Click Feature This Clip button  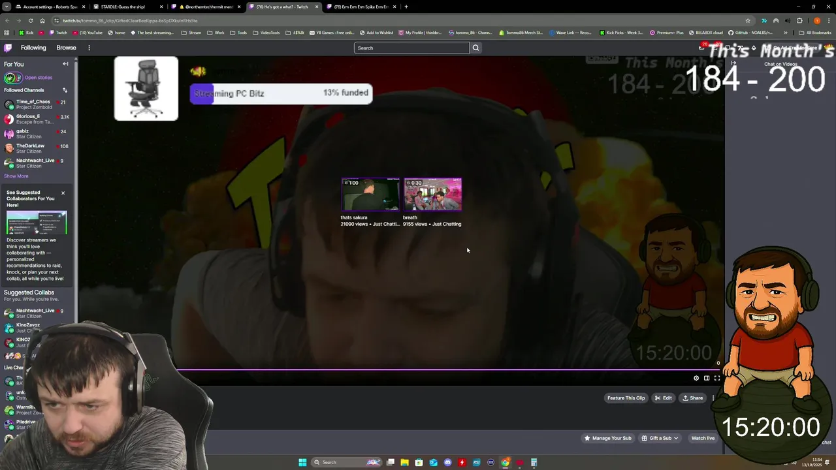coord(626,398)
